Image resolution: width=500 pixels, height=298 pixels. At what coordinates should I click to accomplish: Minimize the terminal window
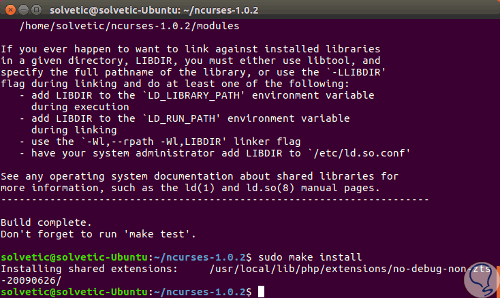coord(23,9)
